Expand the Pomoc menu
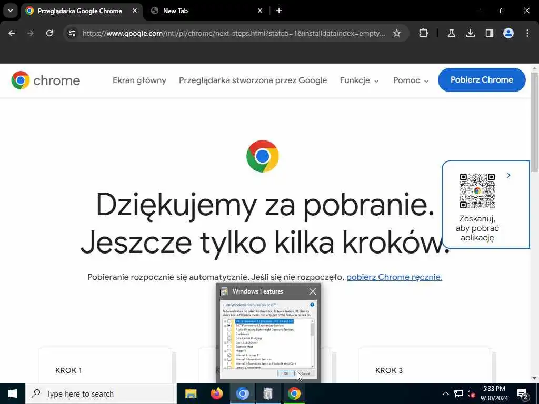 pos(411,80)
